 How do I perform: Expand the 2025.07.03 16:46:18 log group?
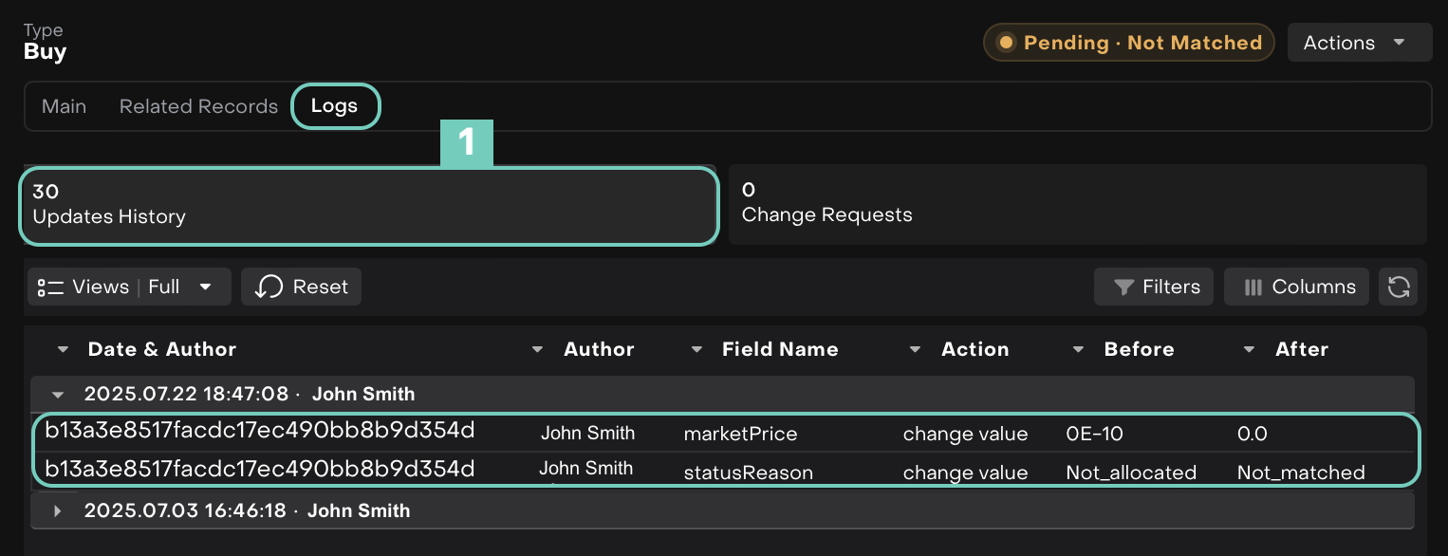point(58,510)
